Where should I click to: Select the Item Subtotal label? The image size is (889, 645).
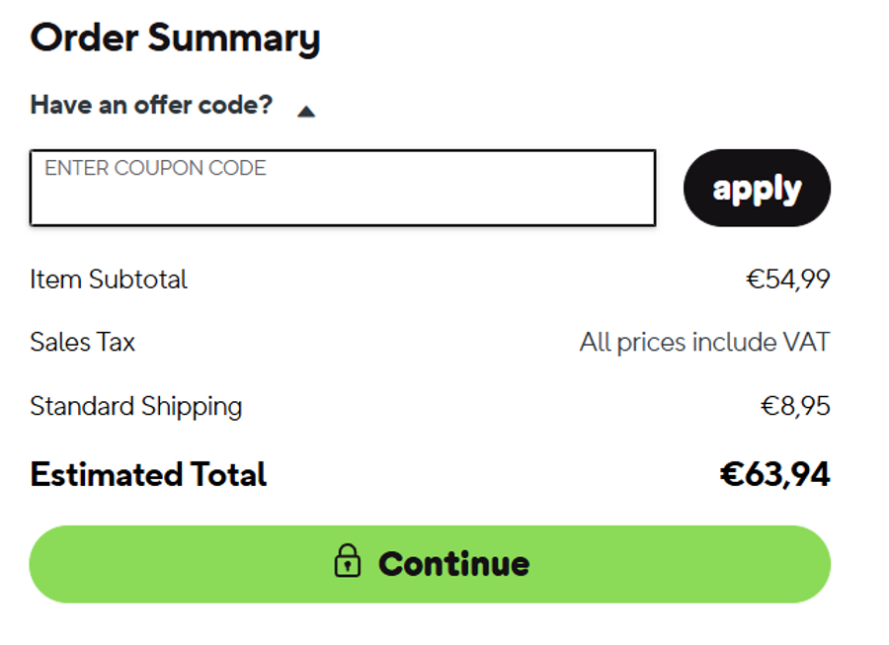click(109, 280)
